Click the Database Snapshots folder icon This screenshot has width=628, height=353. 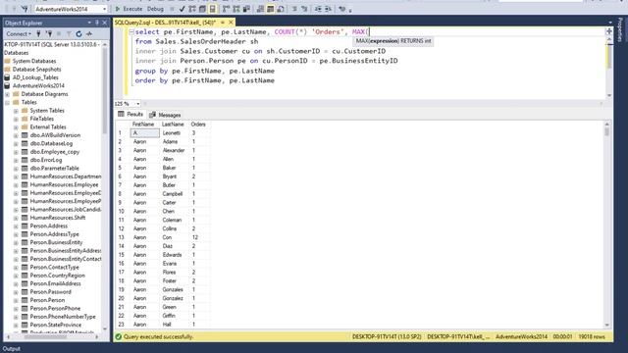point(7,70)
